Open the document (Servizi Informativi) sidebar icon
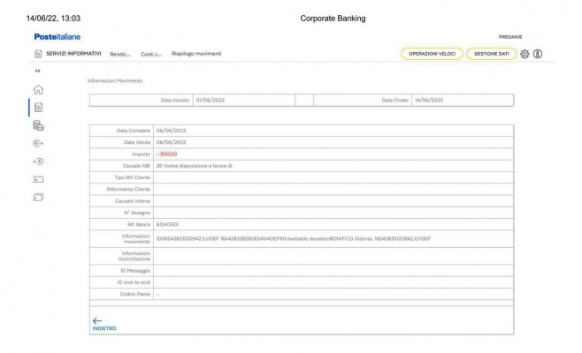The image size is (582, 353). pyautogui.click(x=39, y=108)
